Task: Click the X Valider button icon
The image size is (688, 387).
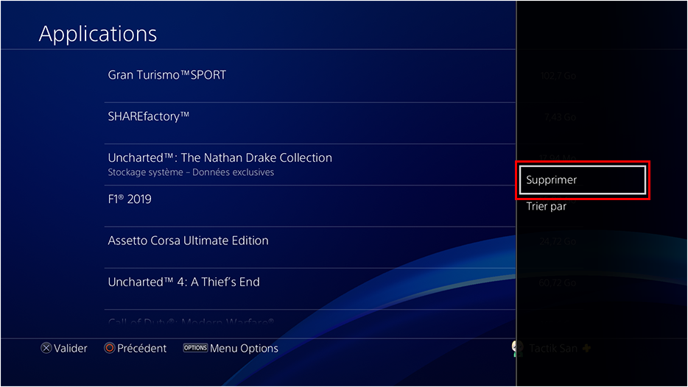Action: coord(46,348)
